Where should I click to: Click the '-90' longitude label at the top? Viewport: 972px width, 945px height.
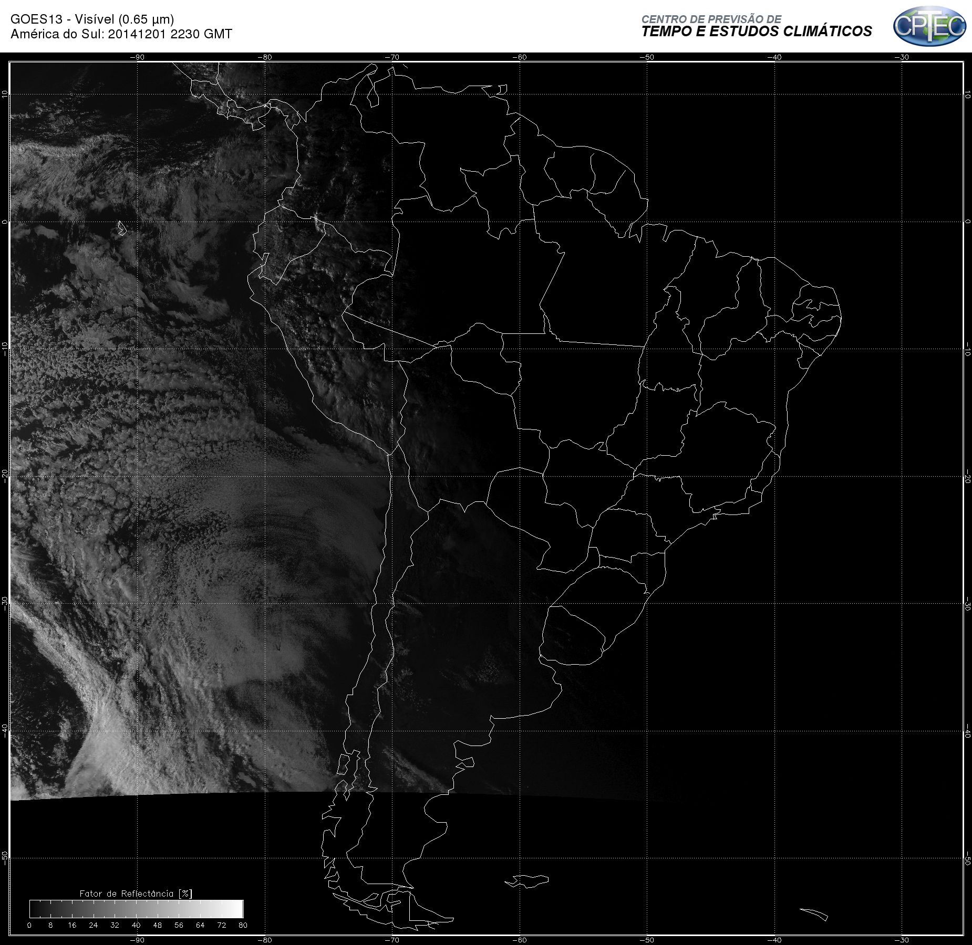click(x=137, y=57)
